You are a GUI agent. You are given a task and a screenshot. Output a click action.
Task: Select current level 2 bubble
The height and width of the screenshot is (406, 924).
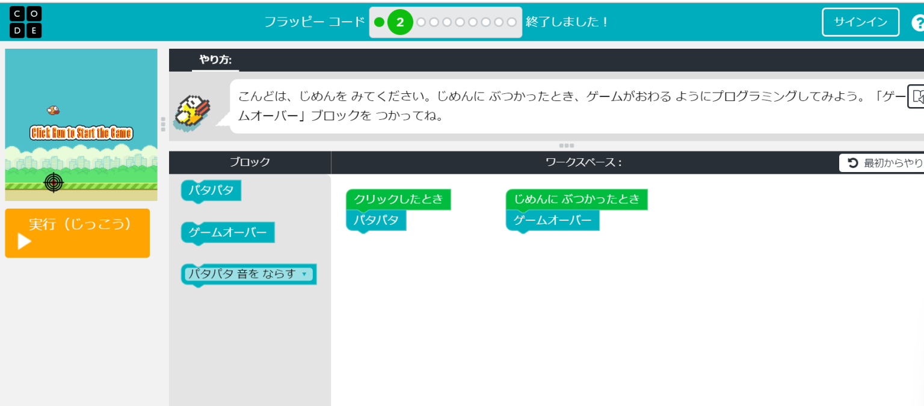[x=400, y=22]
